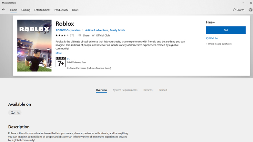Image resolution: width=253 pixels, height=142 pixels.
Task: Click the 'Available on' heading
Action: (20, 104)
